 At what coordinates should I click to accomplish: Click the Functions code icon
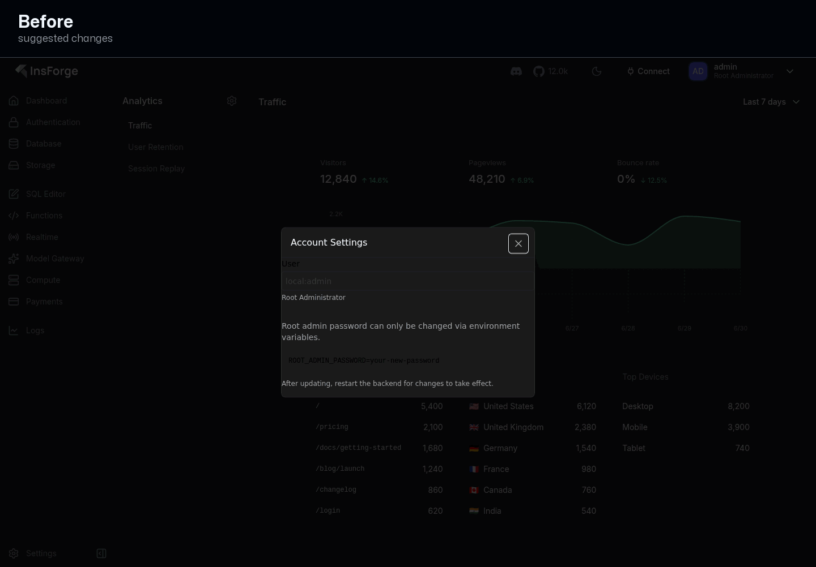14,216
